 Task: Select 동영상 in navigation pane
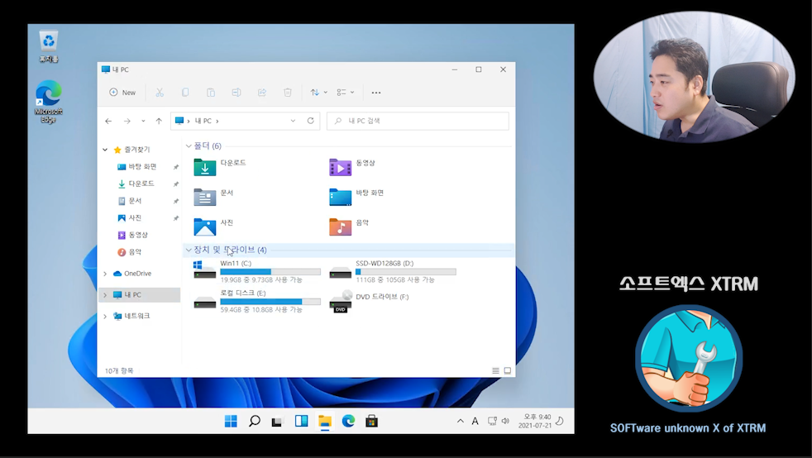coord(133,235)
